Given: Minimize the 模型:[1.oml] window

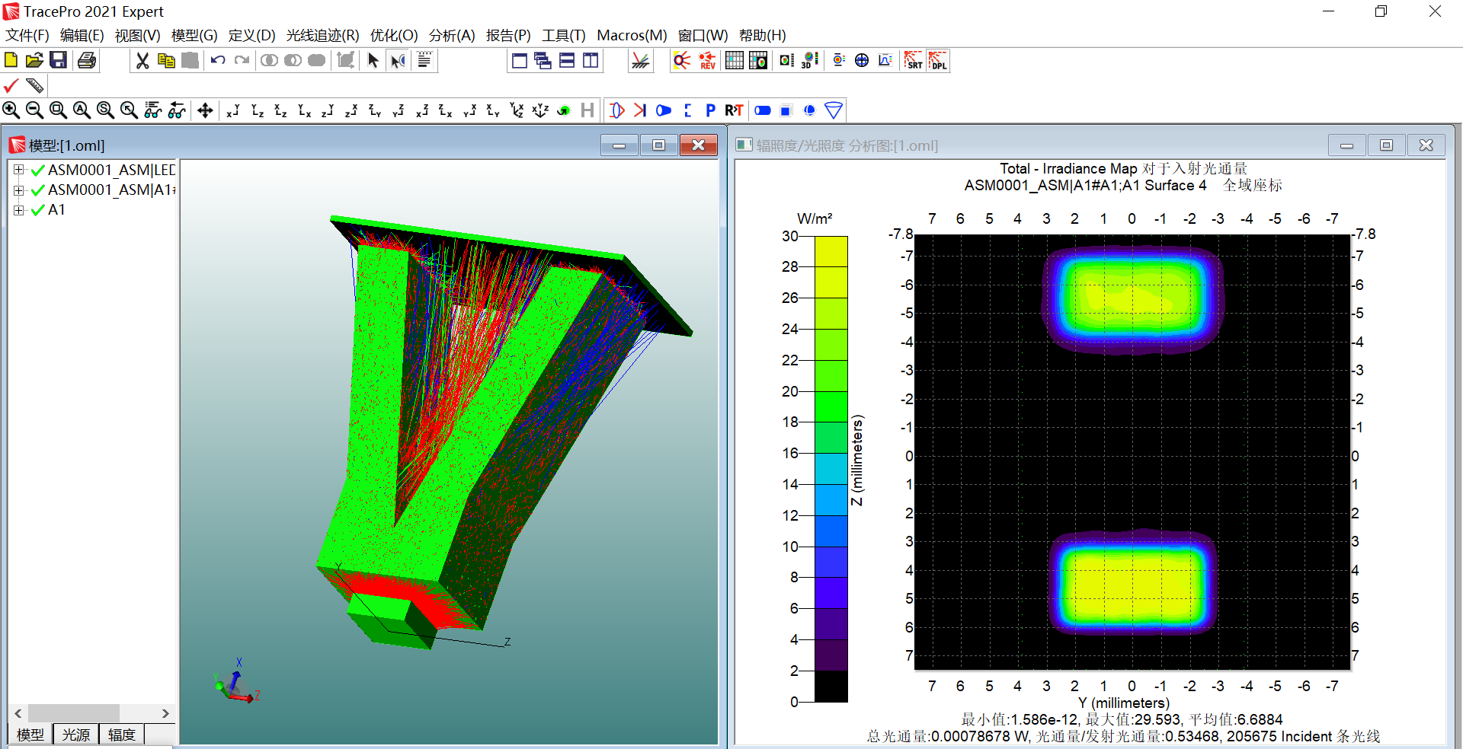Looking at the screenshot, I should click(x=619, y=145).
